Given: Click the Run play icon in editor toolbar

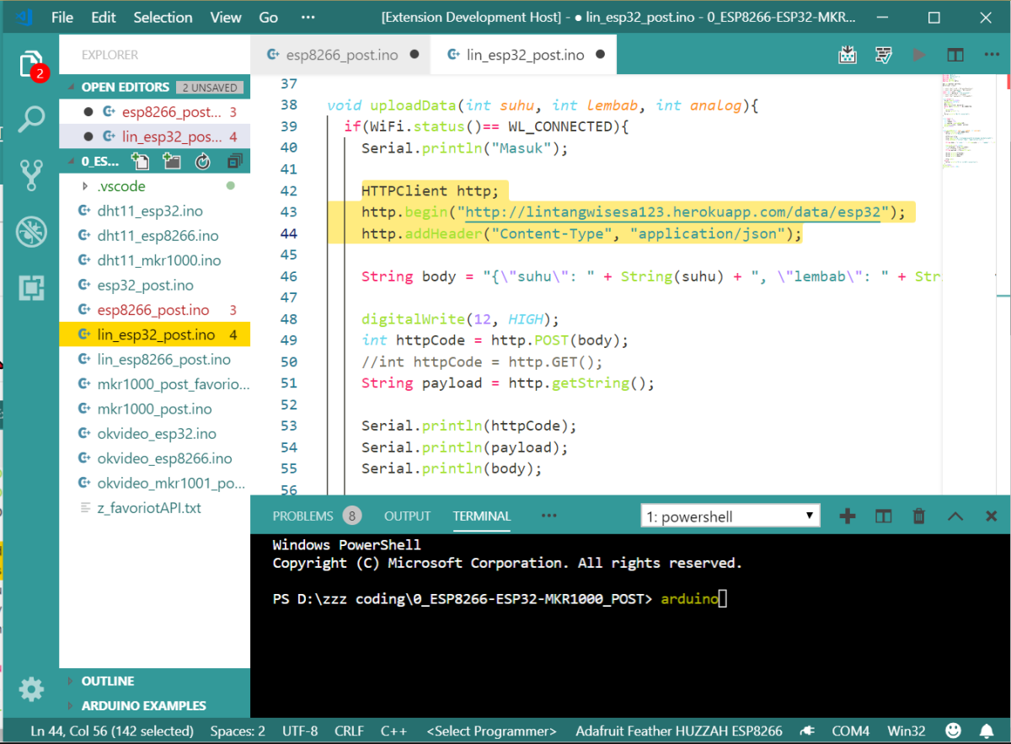Looking at the screenshot, I should (919, 55).
